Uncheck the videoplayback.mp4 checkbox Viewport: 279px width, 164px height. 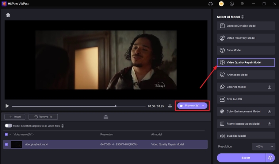[7, 144]
